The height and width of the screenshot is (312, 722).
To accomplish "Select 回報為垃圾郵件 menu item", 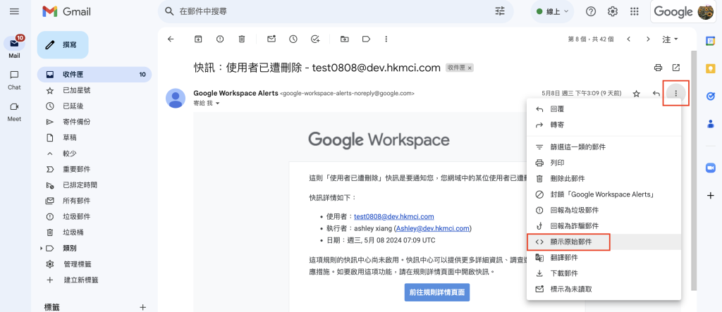I will click(x=604, y=210).
